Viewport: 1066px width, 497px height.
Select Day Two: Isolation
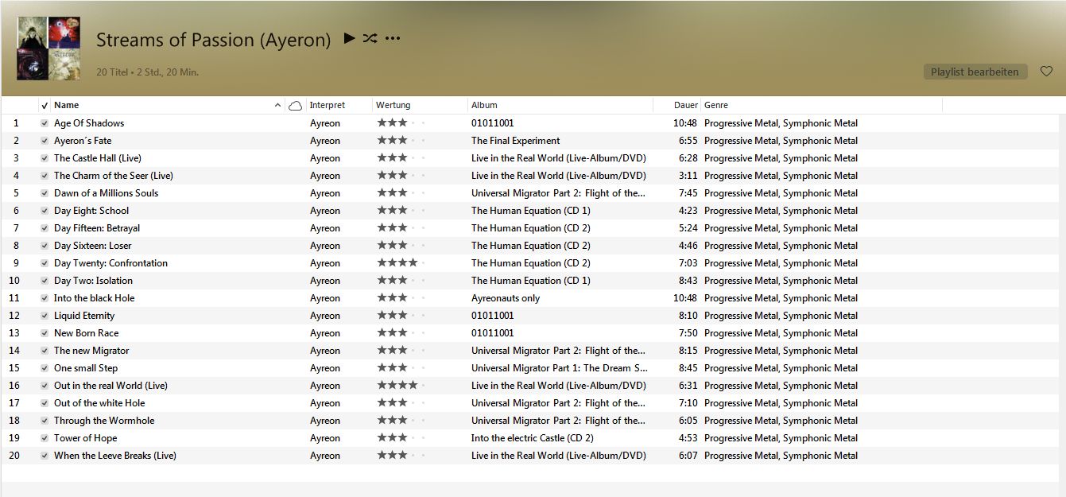[x=93, y=281]
